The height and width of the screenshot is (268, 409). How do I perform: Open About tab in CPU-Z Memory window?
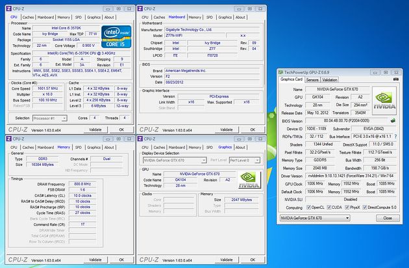pyautogui.click(x=109, y=148)
